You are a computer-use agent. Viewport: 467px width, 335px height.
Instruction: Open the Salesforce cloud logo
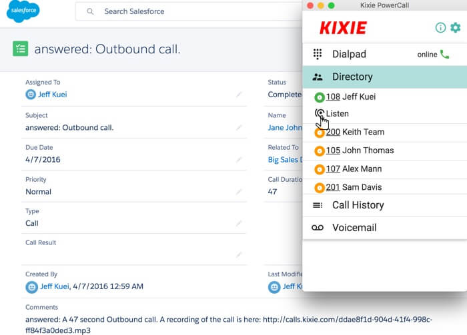[x=23, y=11]
